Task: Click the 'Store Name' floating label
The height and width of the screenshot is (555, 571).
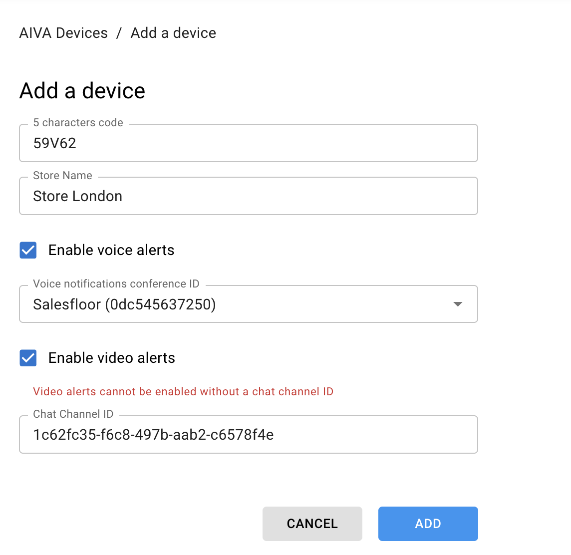Action: tap(62, 176)
